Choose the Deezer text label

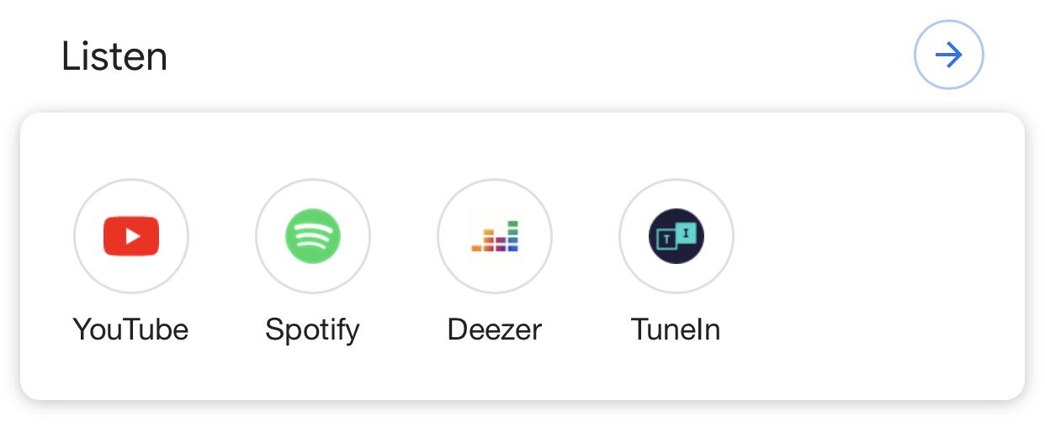[495, 329]
